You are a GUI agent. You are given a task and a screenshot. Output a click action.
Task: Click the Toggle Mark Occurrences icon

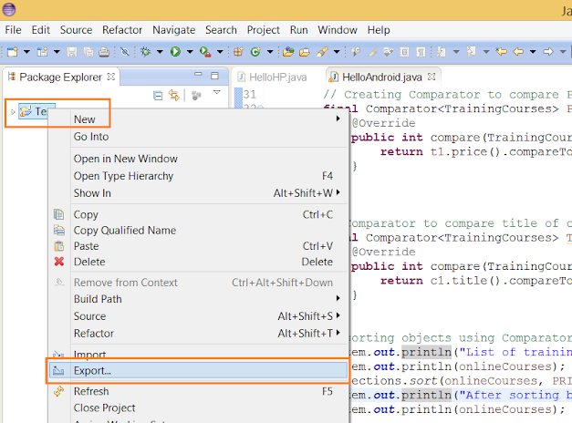point(372,53)
